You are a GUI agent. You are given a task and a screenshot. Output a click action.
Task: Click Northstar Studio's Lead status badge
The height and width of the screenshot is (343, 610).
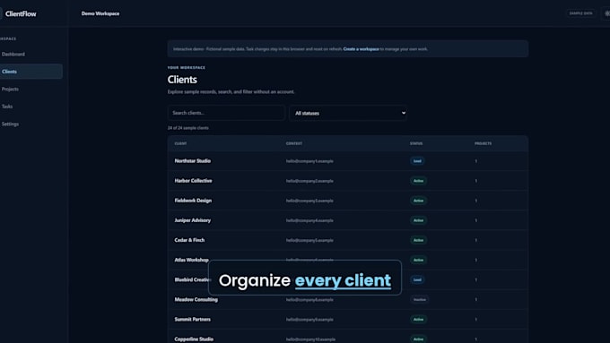417,161
